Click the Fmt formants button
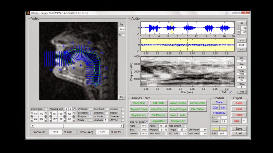Screen dimensions: 273x153 [242, 92]
